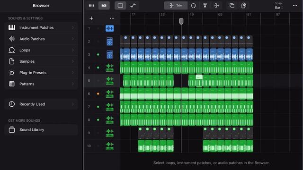Select the Trim tool
The image size is (303, 170).
click(176, 6)
